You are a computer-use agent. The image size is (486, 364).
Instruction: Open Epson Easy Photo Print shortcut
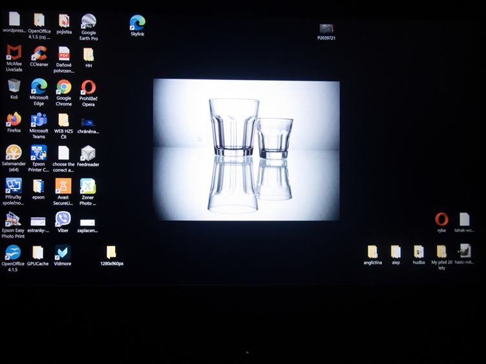(x=13, y=219)
